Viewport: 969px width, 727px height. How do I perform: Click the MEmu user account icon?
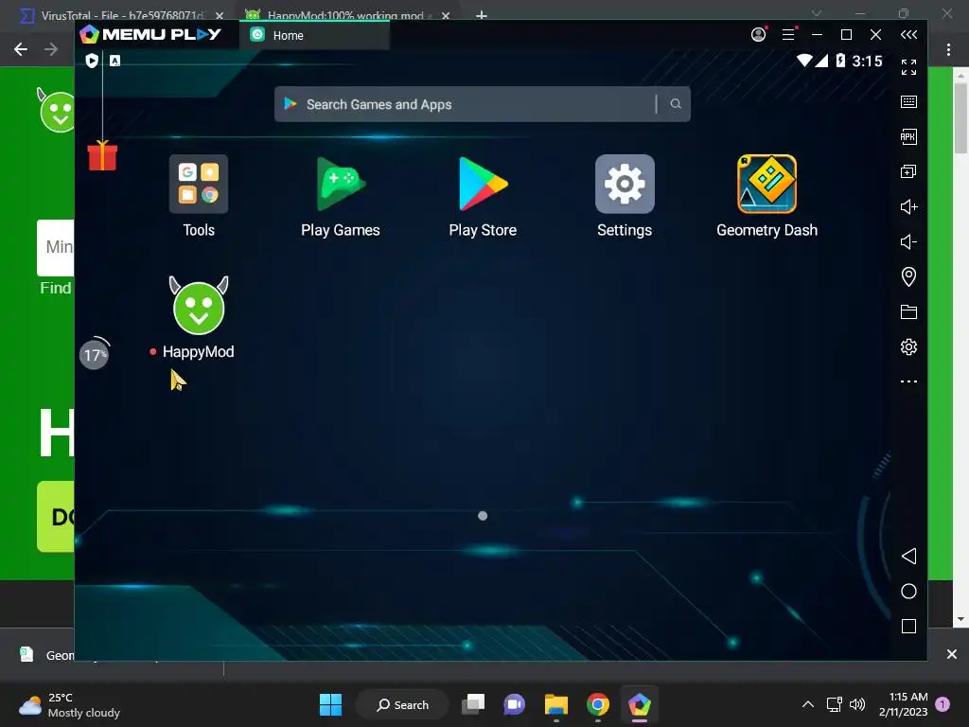tap(758, 35)
